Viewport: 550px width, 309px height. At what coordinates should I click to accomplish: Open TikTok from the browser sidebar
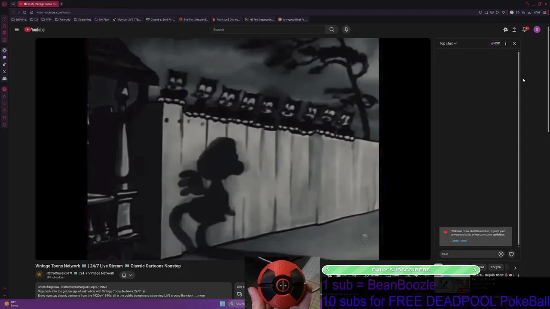pos(4,65)
